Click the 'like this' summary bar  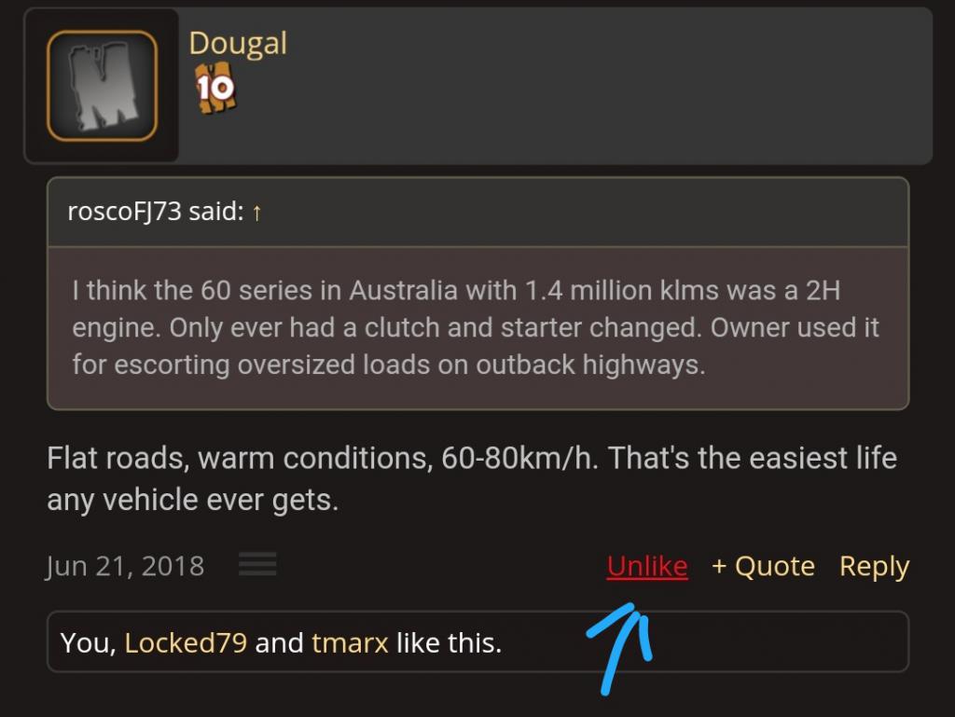(x=478, y=642)
